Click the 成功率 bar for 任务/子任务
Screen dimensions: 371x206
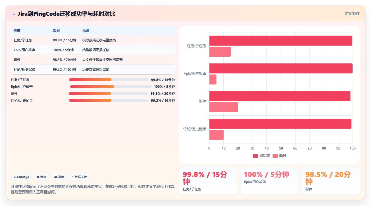(x=281, y=41)
